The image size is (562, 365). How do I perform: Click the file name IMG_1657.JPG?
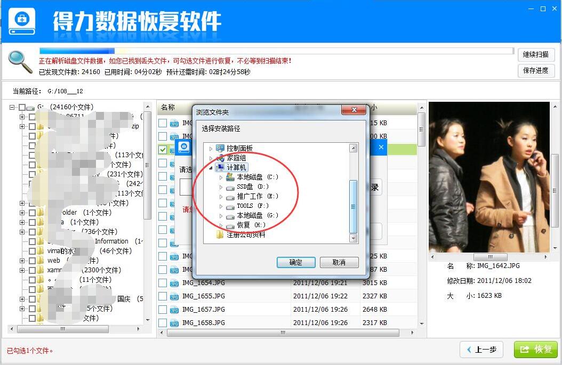pos(204,310)
